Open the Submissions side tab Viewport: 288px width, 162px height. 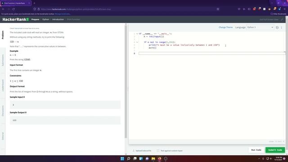point(3,60)
